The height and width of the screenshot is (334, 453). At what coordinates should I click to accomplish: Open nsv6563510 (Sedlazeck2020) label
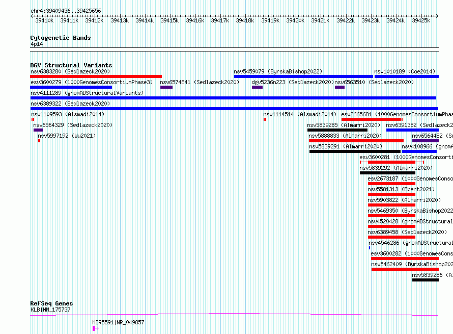pos(374,82)
